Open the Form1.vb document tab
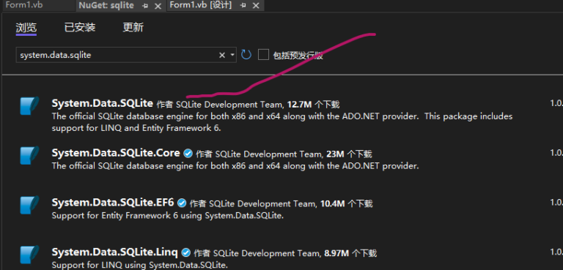The width and height of the screenshot is (563, 270). click(x=24, y=5)
